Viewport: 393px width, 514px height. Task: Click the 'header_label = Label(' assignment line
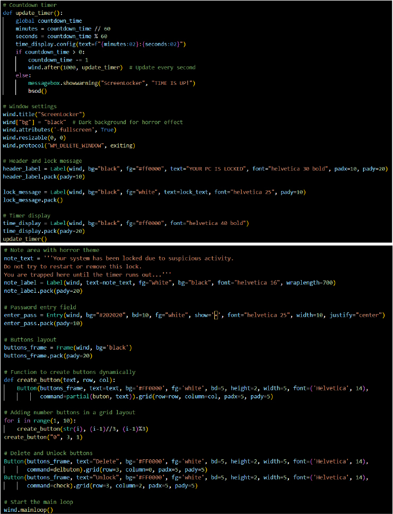coord(195,169)
